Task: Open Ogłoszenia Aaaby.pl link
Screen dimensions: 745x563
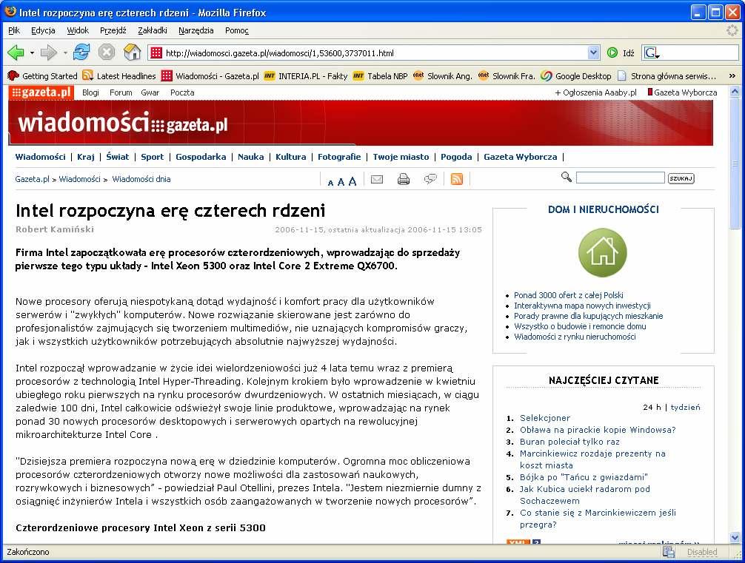Action: 596,92
